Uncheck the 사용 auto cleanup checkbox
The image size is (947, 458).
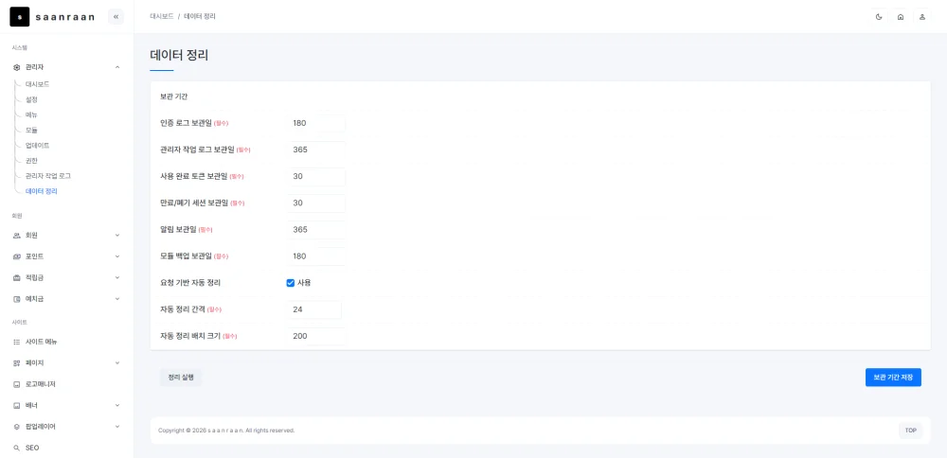pos(291,282)
